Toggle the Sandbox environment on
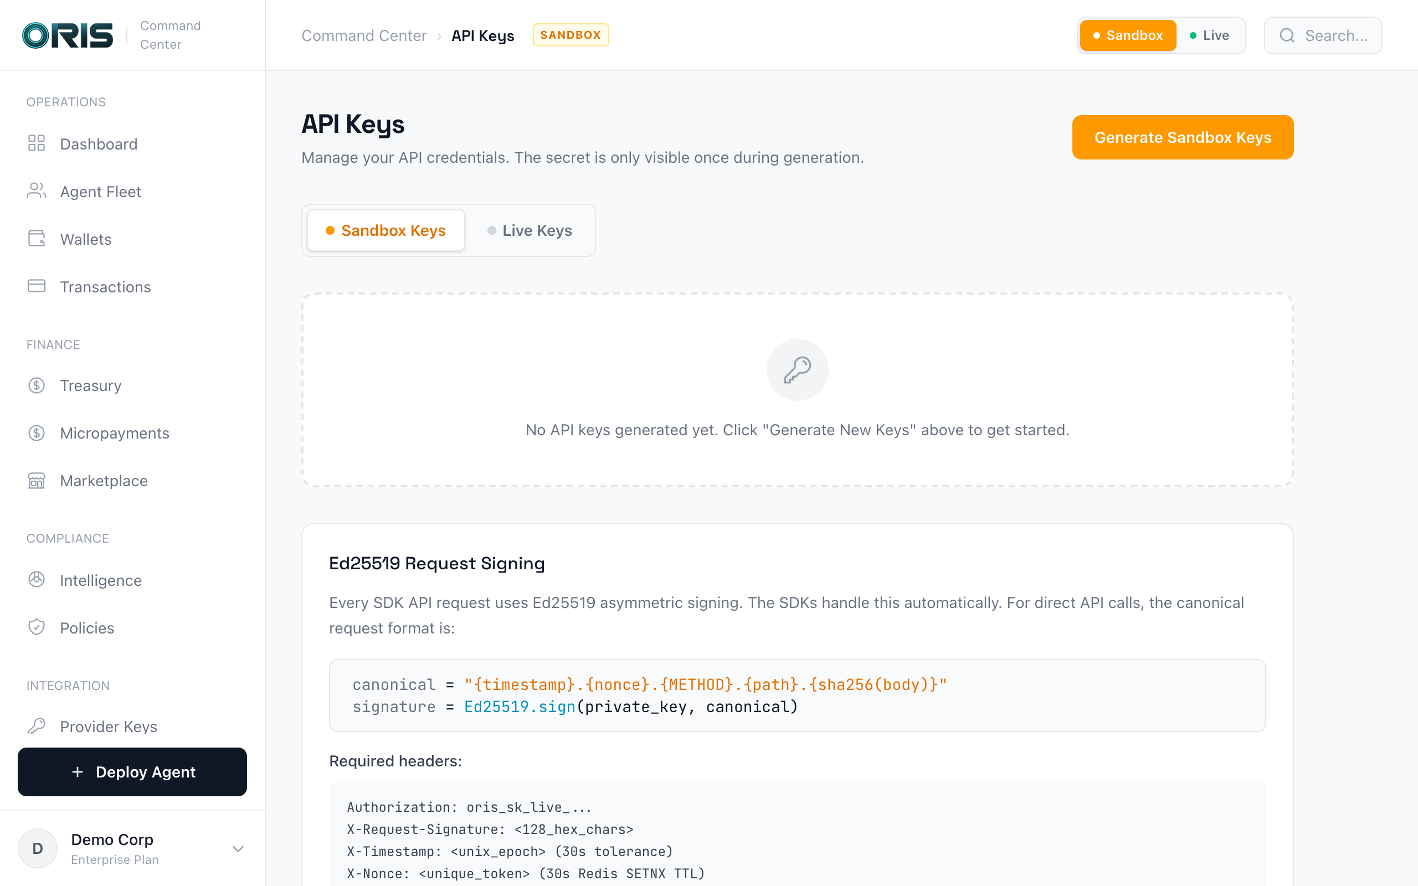This screenshot has height=886, width=1418. pos(1127,35)
